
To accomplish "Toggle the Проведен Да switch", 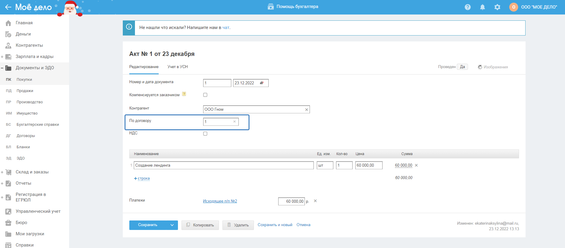I will [x=462, y=67].
